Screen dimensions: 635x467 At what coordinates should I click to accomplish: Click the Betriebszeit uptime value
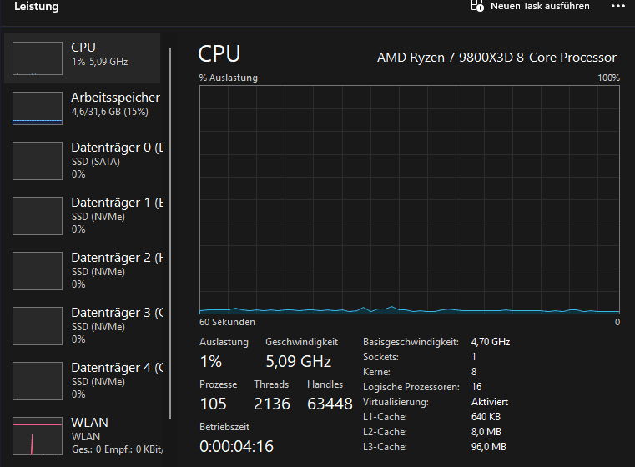click(236, 446)
